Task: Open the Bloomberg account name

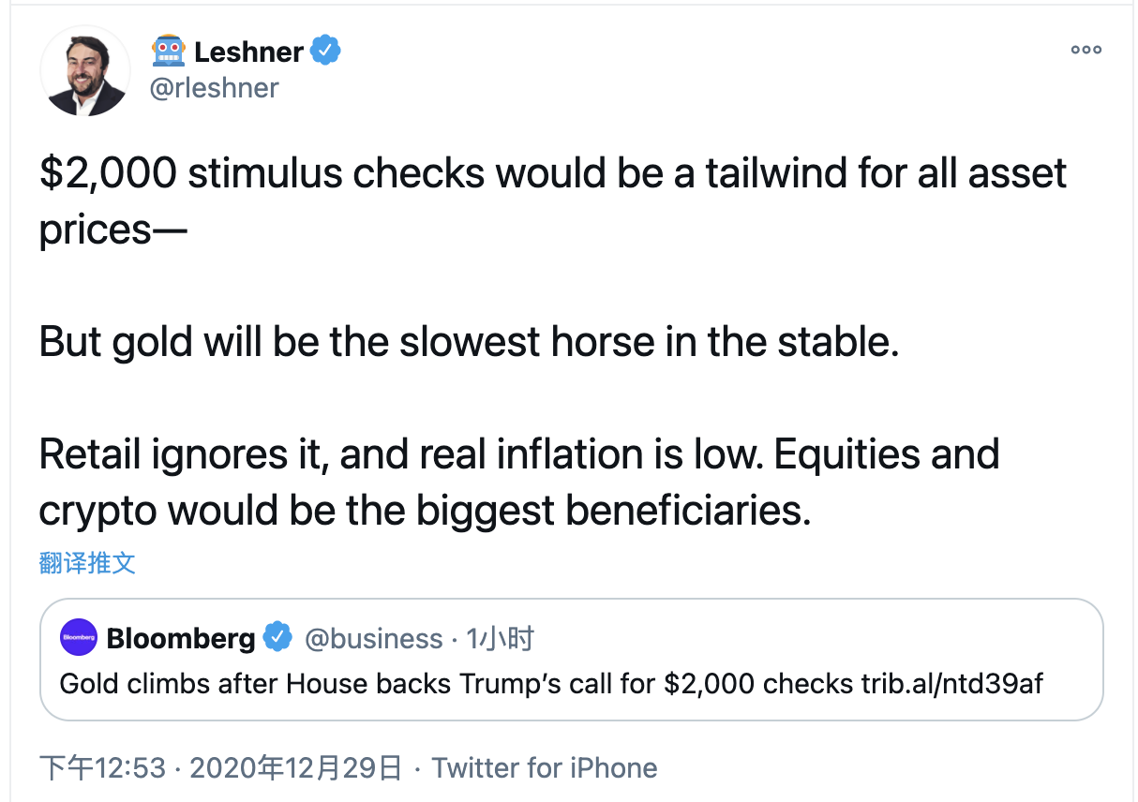Action: tap(181, 639)
